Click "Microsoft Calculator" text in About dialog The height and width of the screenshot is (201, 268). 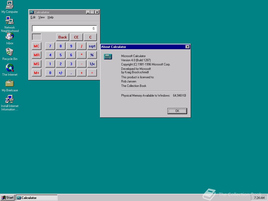[133, 56]
